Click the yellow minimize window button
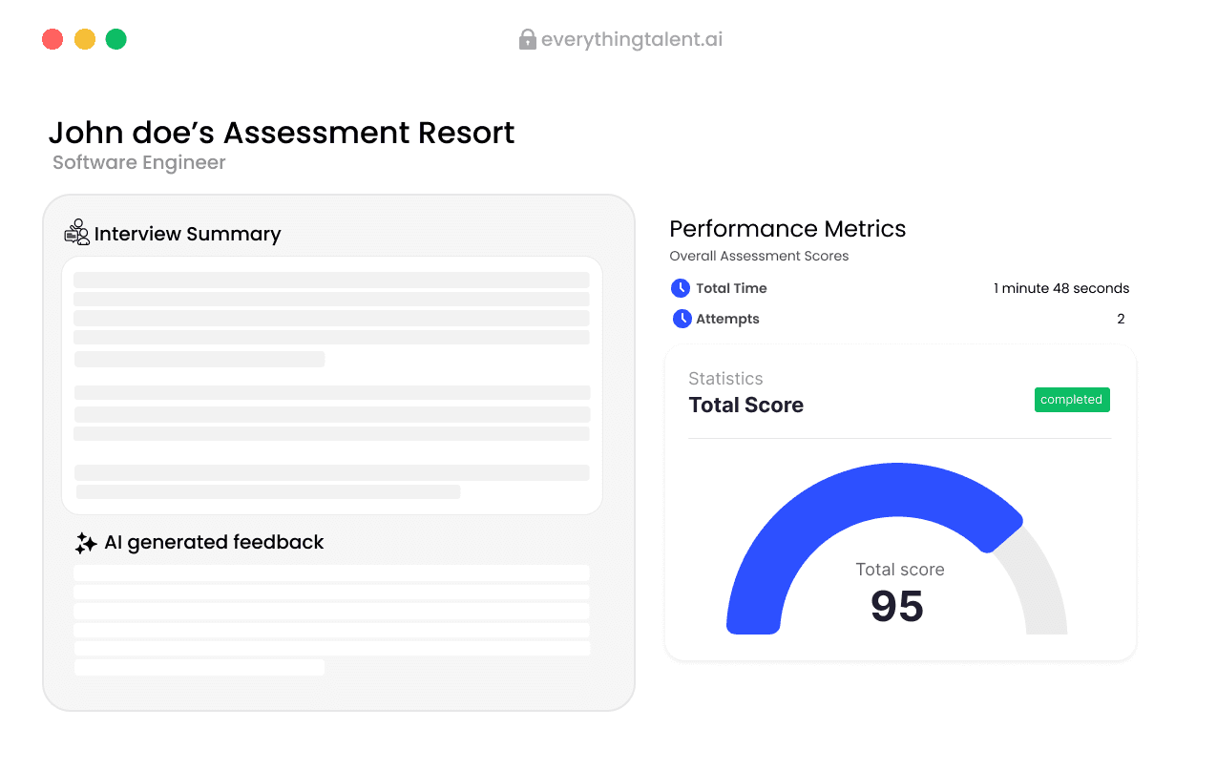The image size is (1217, 770). 85,39
